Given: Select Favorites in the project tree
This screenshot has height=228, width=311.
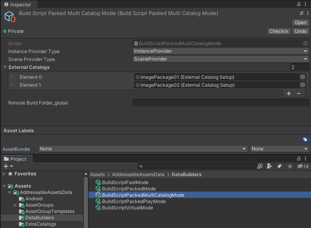Looking at the screenshot, I should tap(25, 174).
